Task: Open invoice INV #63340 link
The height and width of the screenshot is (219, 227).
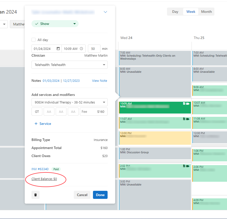Action: tap(40, 169)
